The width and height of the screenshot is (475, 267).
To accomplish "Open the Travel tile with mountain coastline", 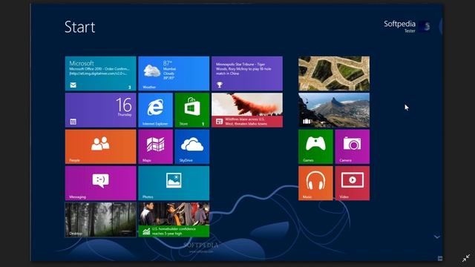I will pyautogui.click(x=334, y=111).
